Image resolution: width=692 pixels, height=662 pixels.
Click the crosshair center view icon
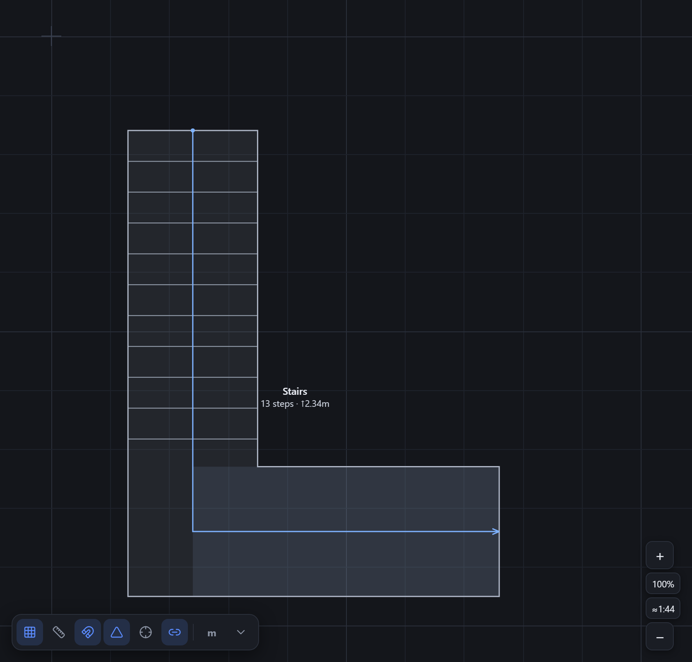pos(146,632)
